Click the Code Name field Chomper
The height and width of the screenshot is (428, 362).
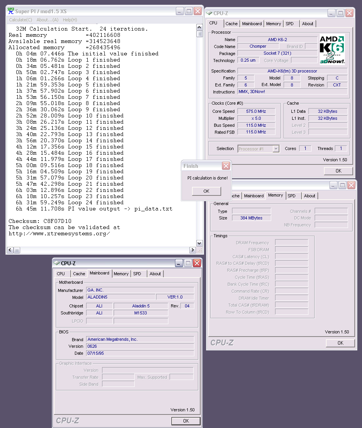pos(258,47)
